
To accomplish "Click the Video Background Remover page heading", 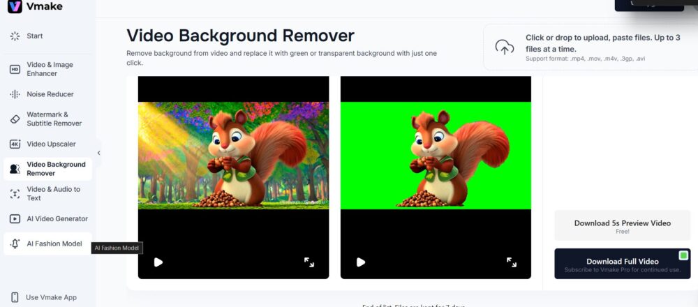I will (240, 36).
